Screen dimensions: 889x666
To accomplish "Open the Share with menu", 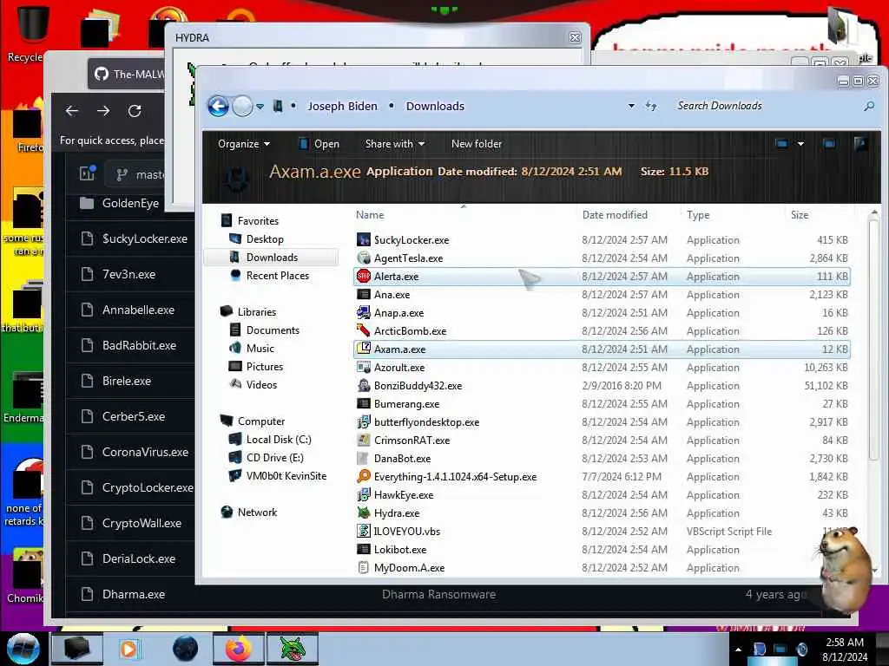I will pyautogui.click(x=395, y=144).
